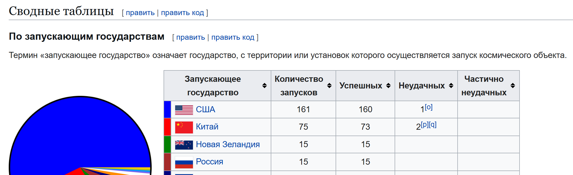Open the Новая Зеландия article link
Screen dimensions: 573x175
[x=228, y=145]
